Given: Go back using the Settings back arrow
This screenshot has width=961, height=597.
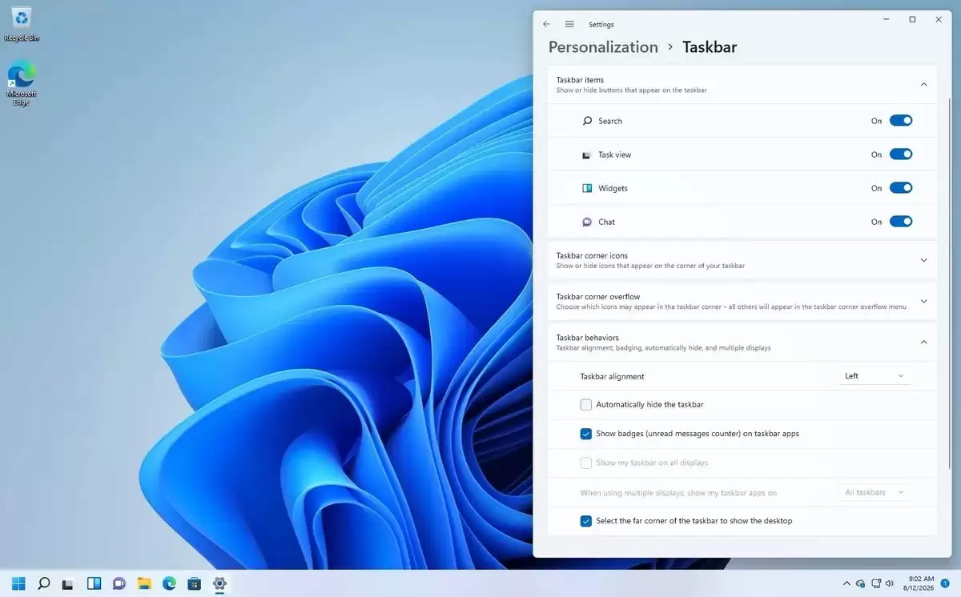Looking at the screenshot, I should coord(546,24).
